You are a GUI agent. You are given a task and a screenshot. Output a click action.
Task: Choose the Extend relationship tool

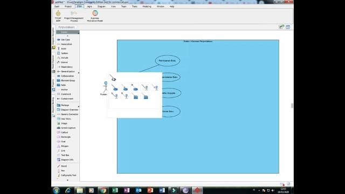tap(64, 63)
